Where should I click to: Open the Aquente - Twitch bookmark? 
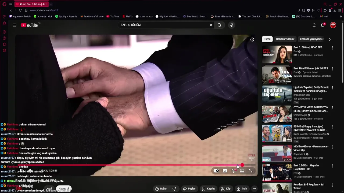click(20, 16)
